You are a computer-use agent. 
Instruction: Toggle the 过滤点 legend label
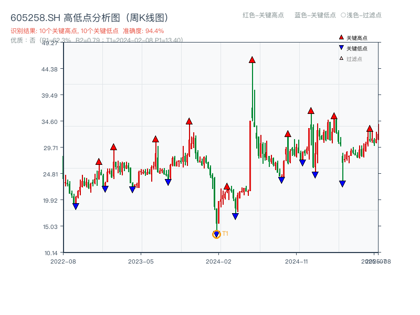point(354,59)
